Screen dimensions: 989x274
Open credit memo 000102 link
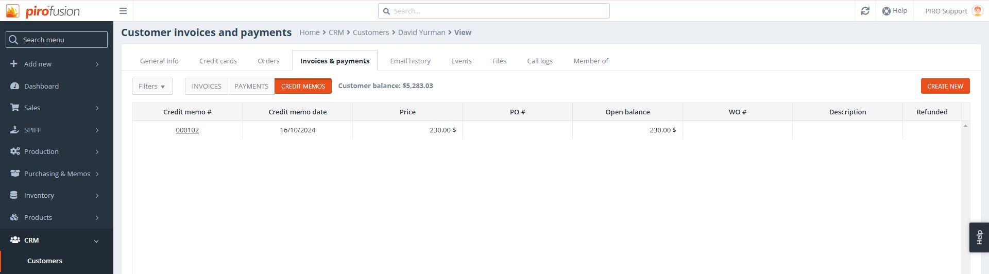[x=187, y=130]
